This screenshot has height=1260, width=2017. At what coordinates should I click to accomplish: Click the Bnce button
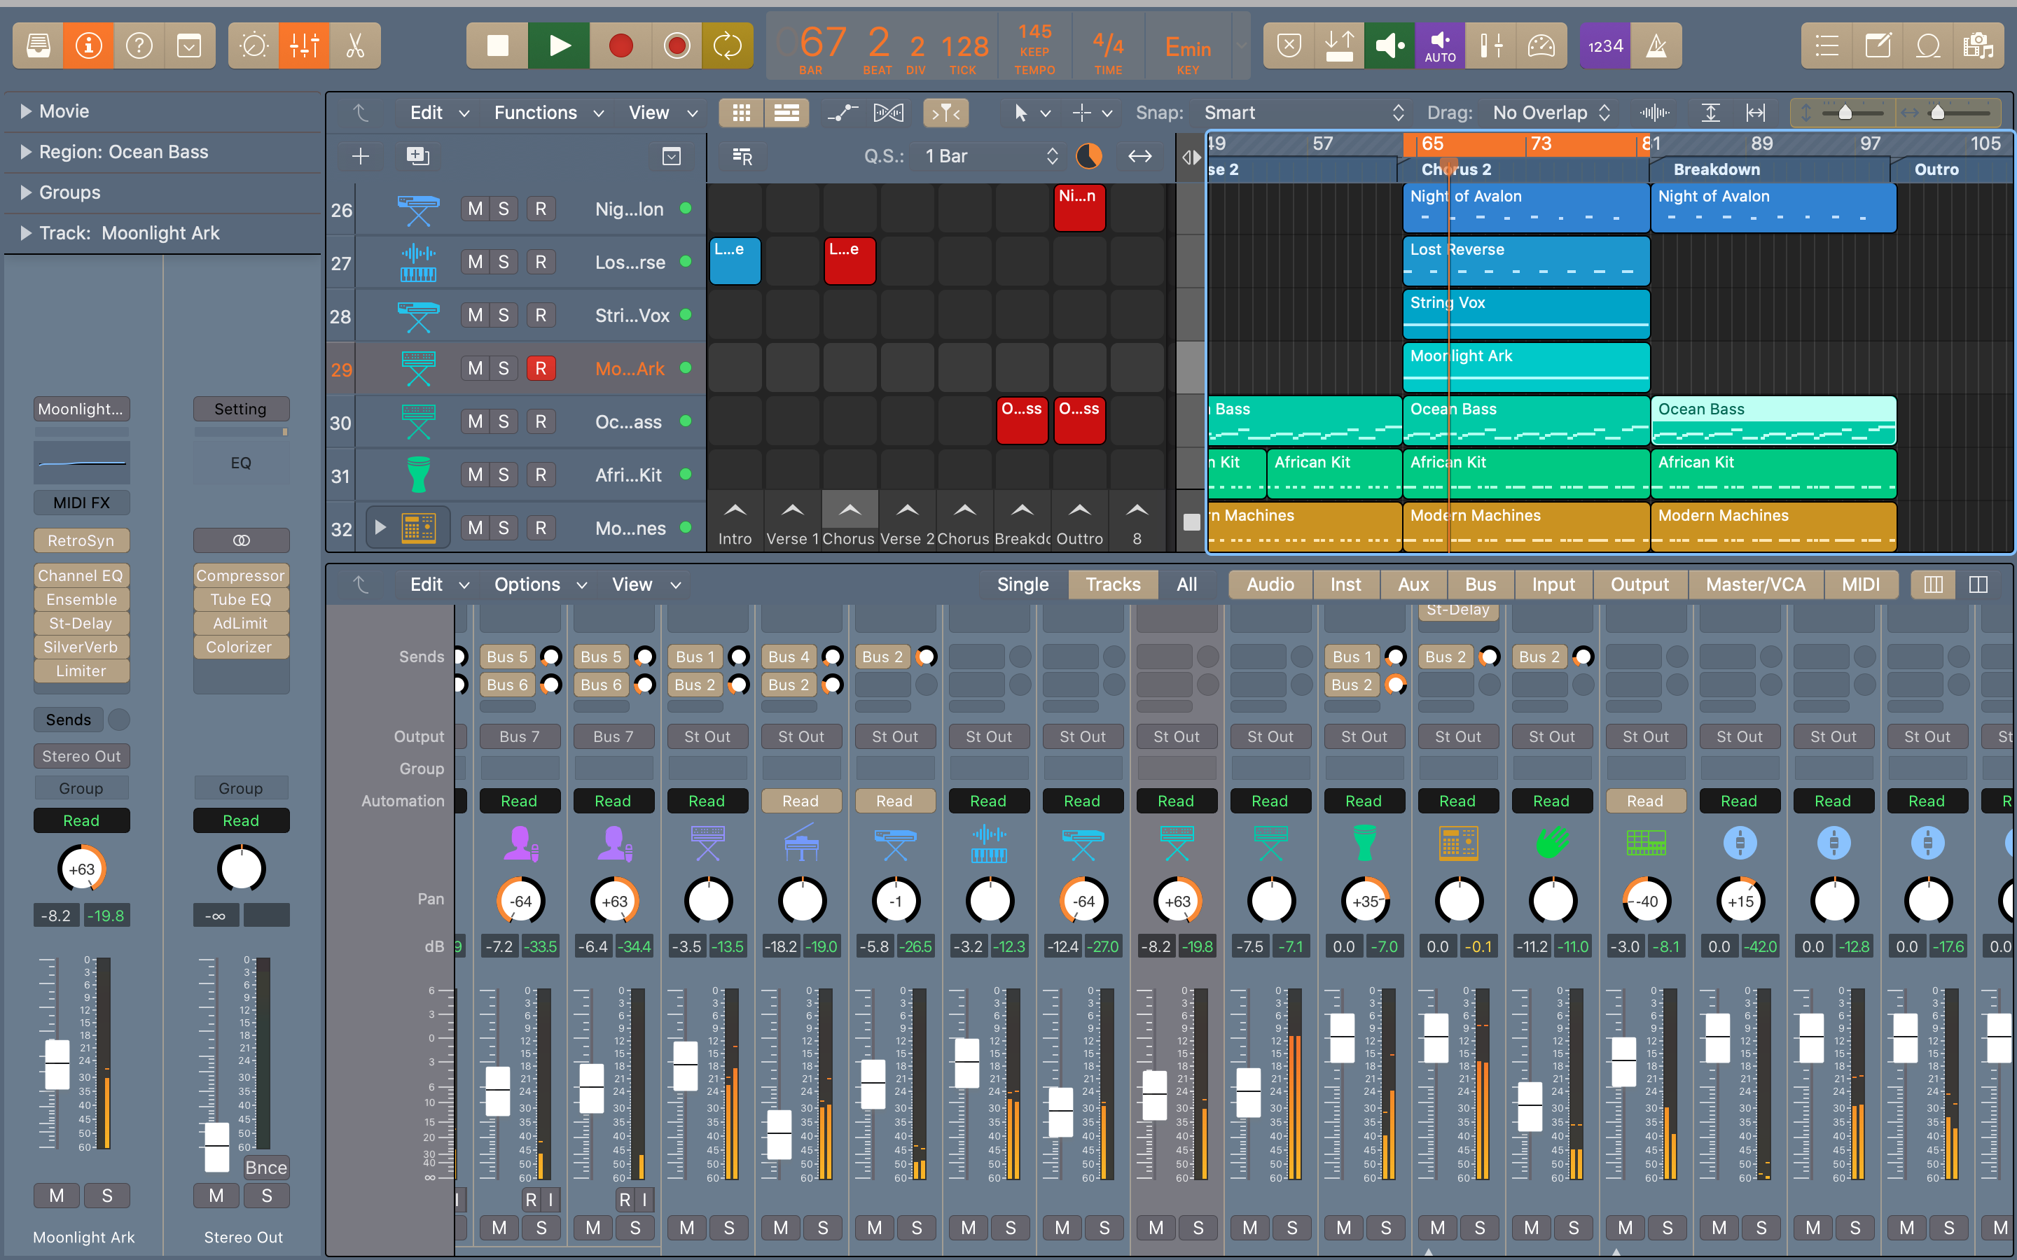[266, 1168]
